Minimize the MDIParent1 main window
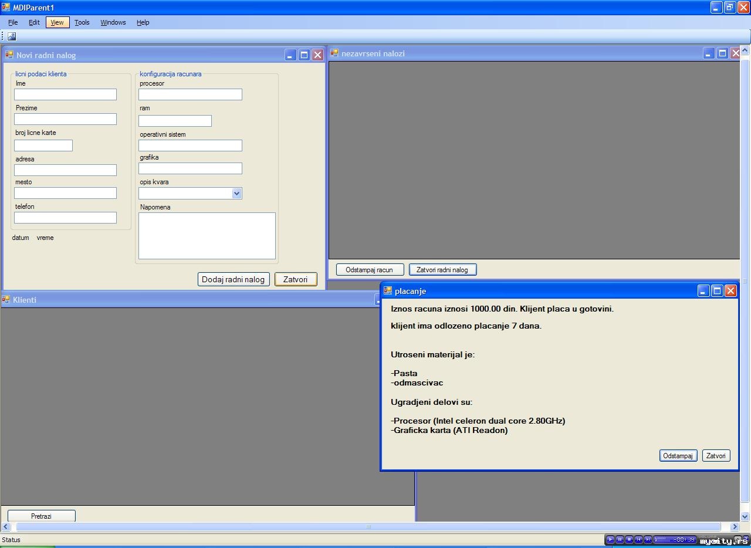 pos(716,8)
